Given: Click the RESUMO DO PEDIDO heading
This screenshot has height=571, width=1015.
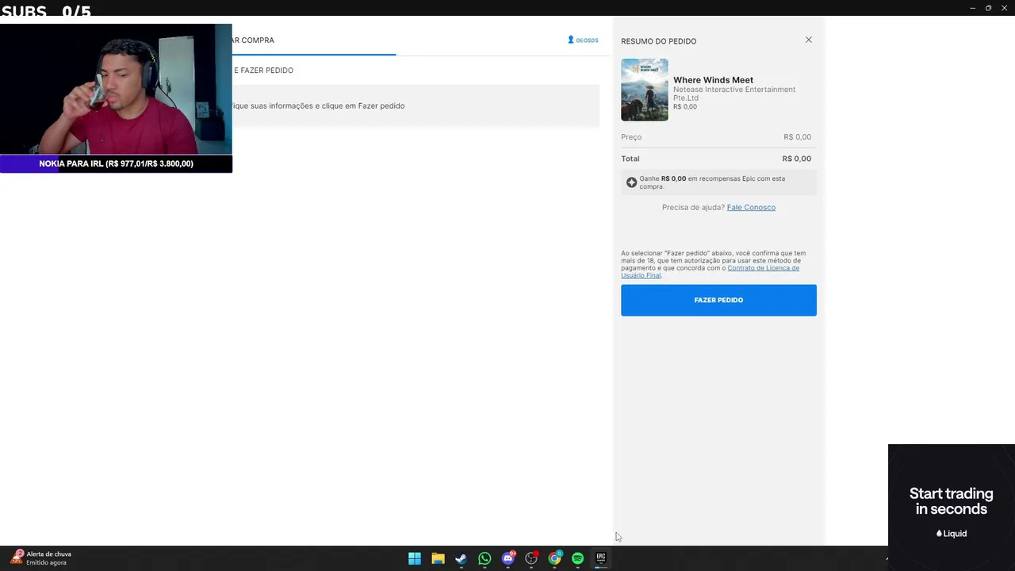Looking at the screenshot, I should tap(658, 41).
